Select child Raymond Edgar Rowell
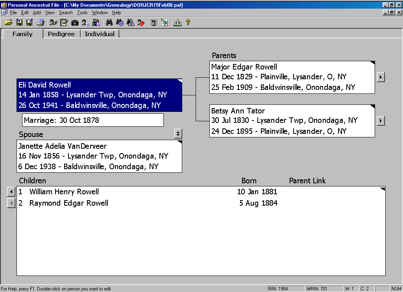The height and width of the screenshot is (292, 403). [x=68, y=203]
